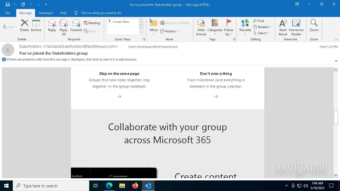
Task: Switch to the Message tab
Action: click(25, 13)
